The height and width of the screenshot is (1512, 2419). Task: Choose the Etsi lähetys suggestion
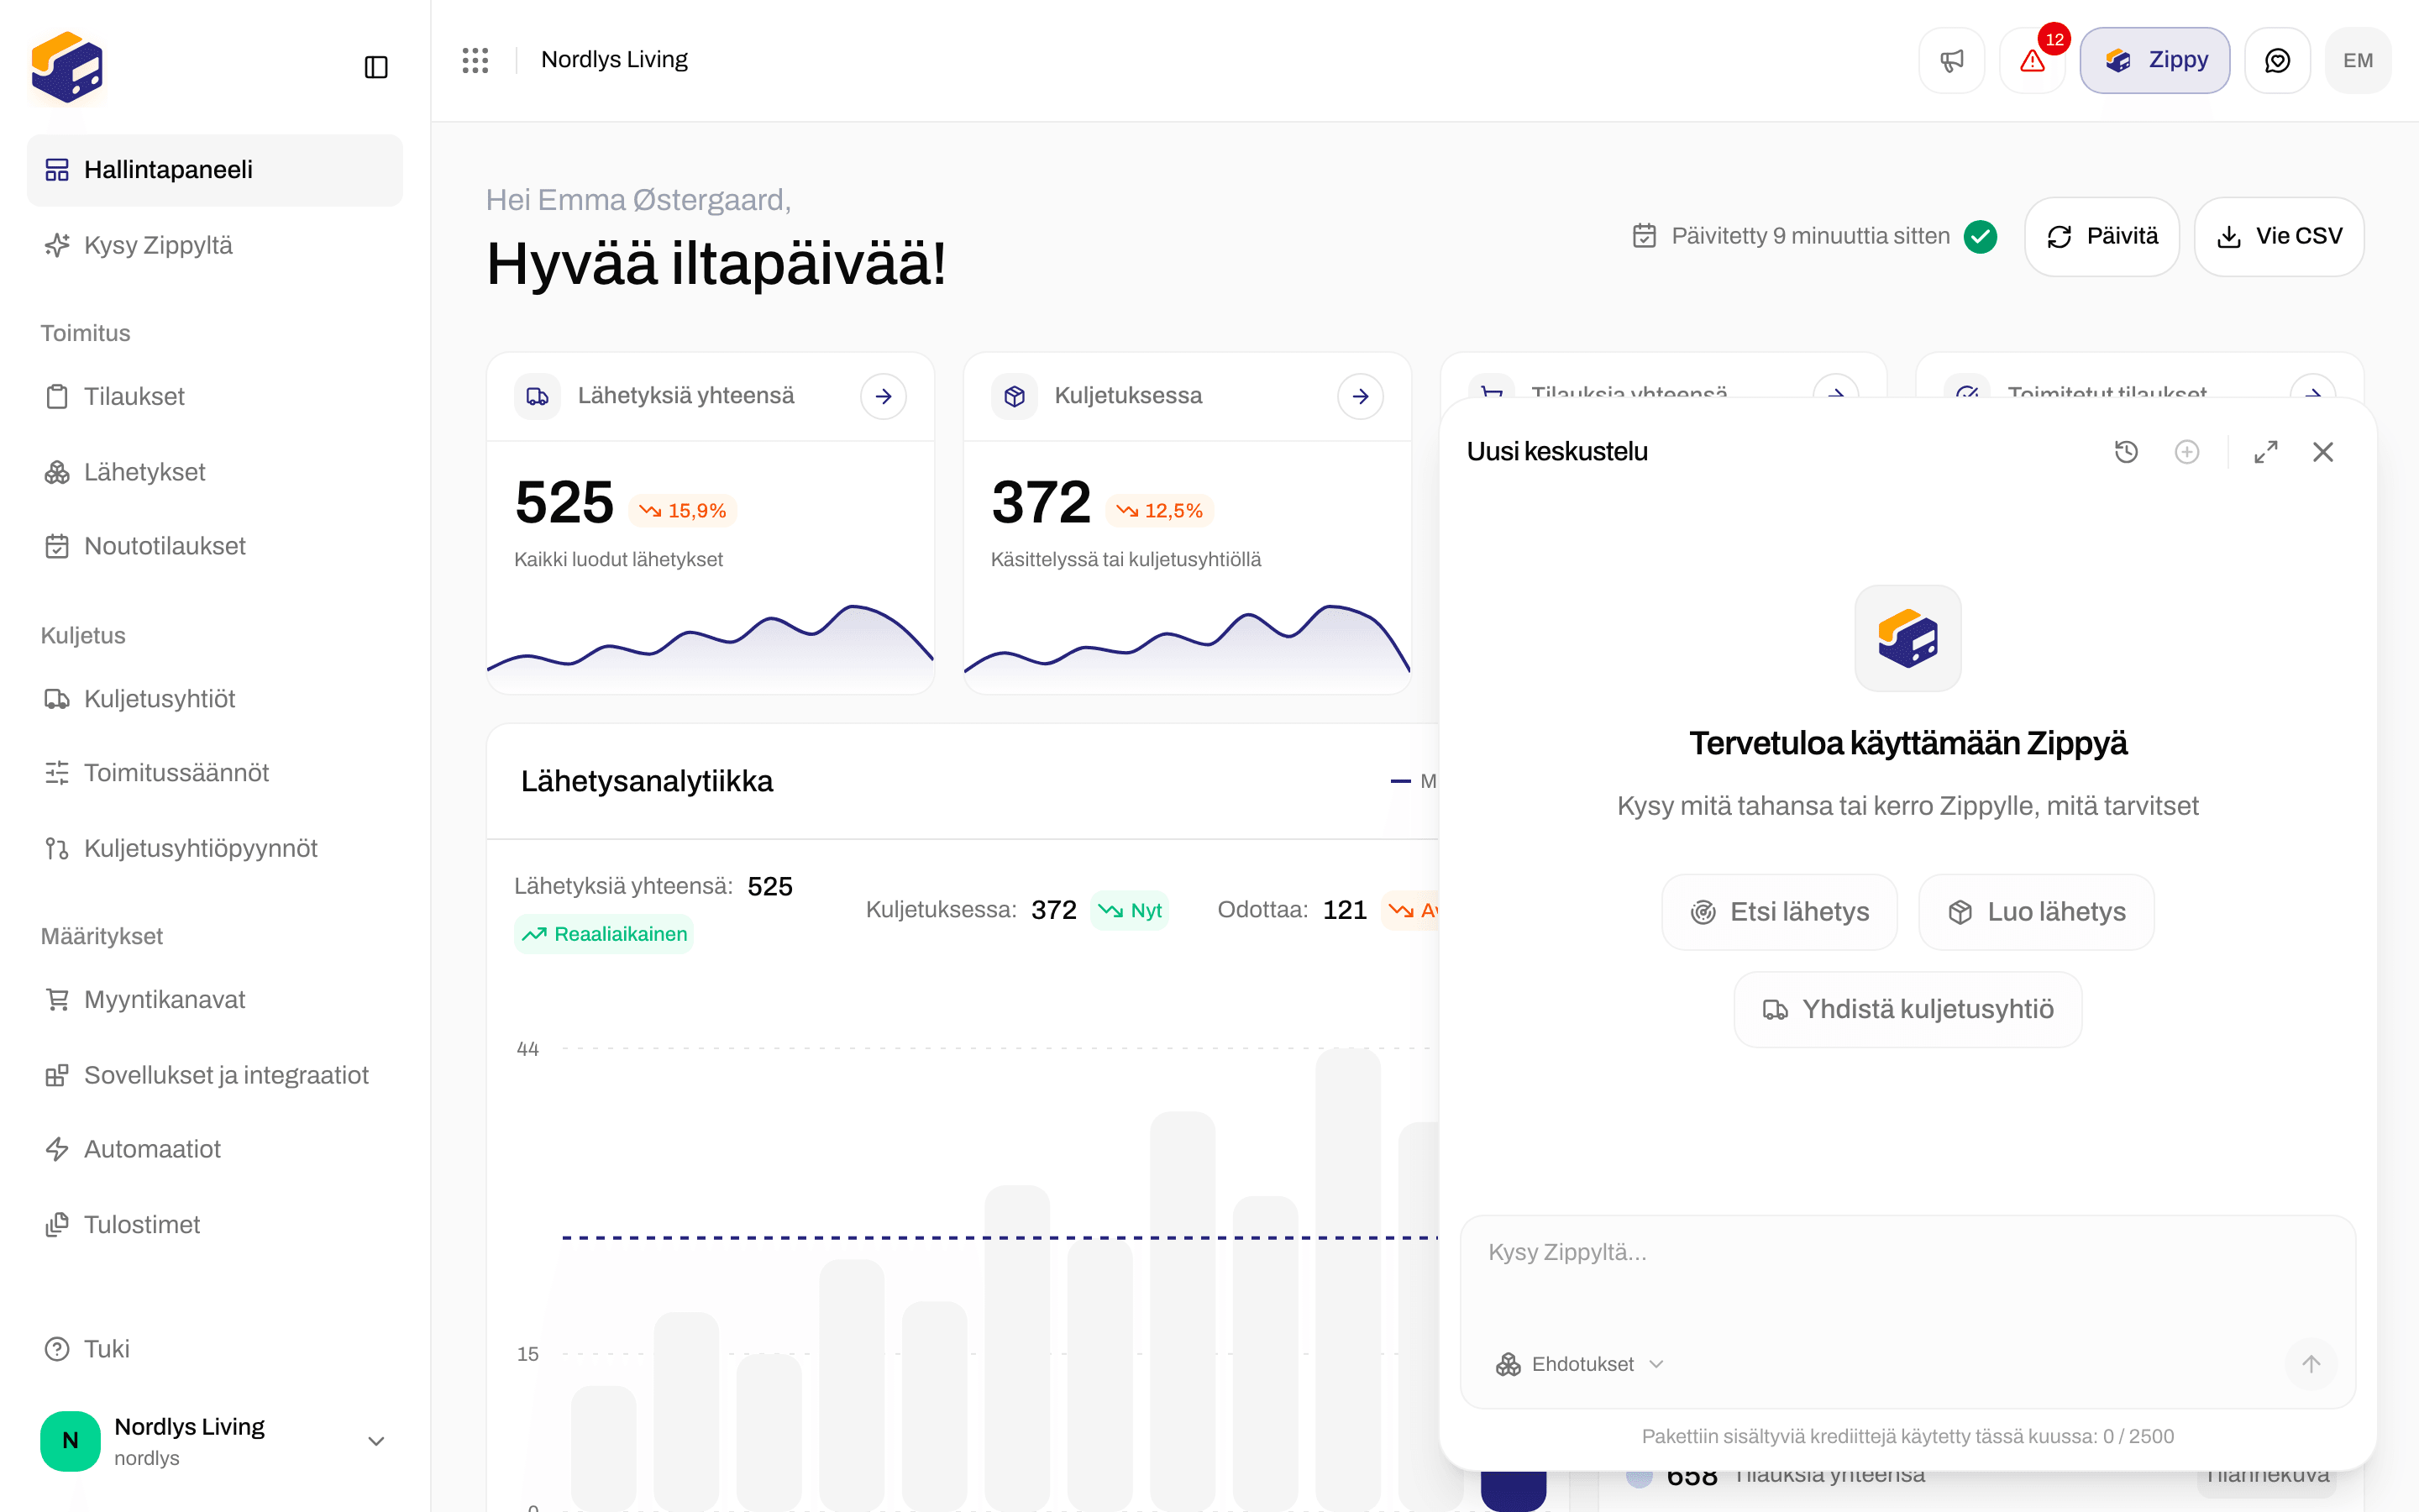pyautogui.click(x=1779, y=912)
